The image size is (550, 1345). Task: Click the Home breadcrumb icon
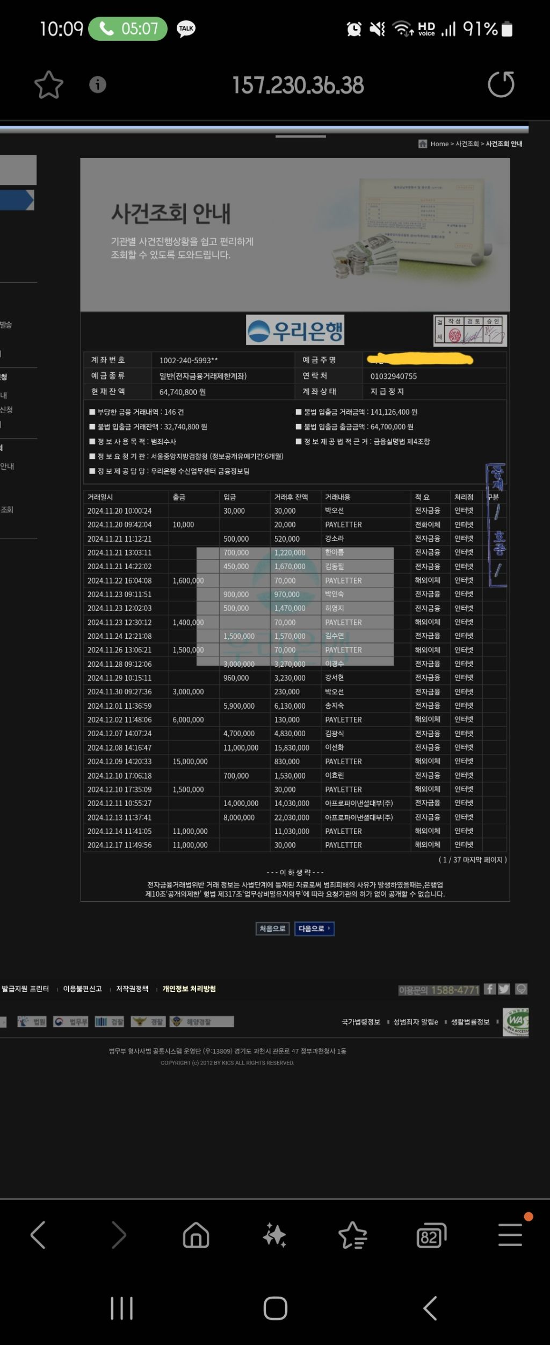pos(423,143)
